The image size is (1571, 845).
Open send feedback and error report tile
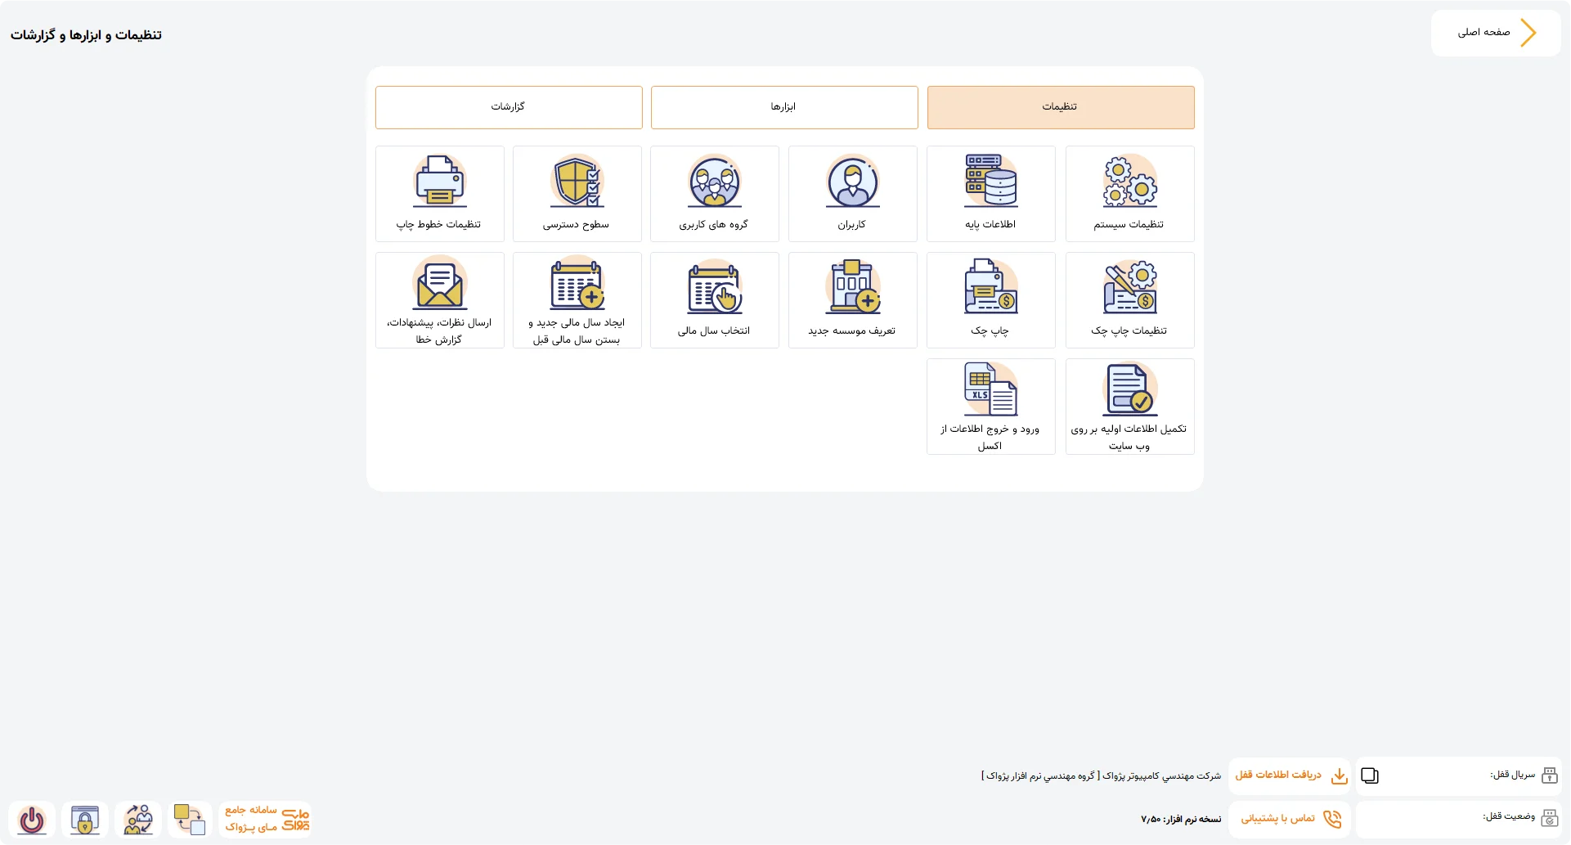pos(439,300)
